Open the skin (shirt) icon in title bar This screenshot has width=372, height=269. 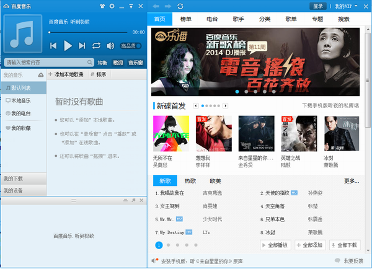click(102, 6)
